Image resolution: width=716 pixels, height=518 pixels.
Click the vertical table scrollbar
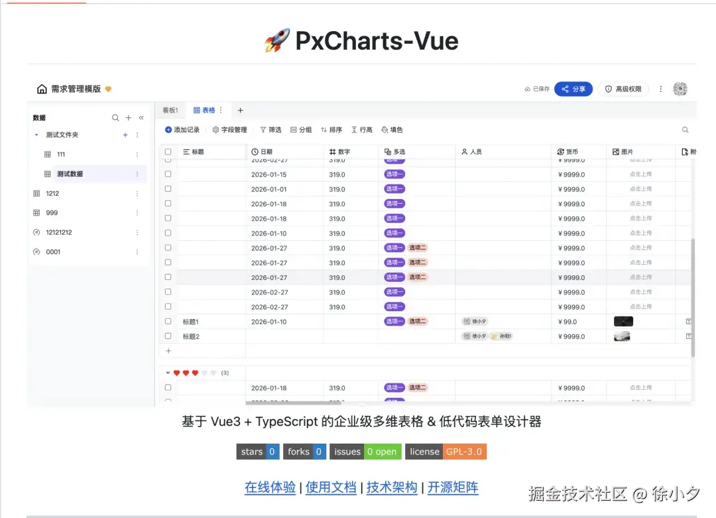pyautogui.click(x=693, y=297)
